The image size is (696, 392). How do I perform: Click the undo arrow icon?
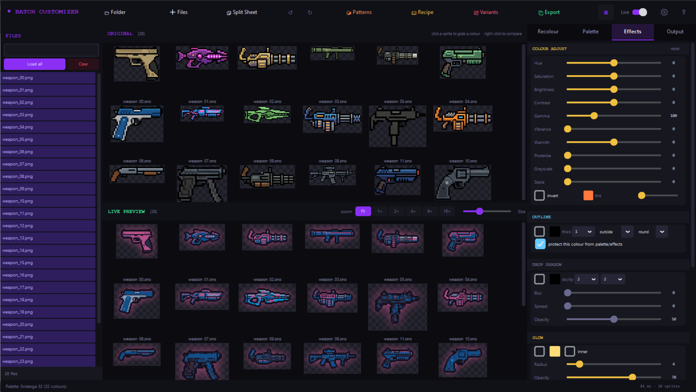click(x=290, y=12)
